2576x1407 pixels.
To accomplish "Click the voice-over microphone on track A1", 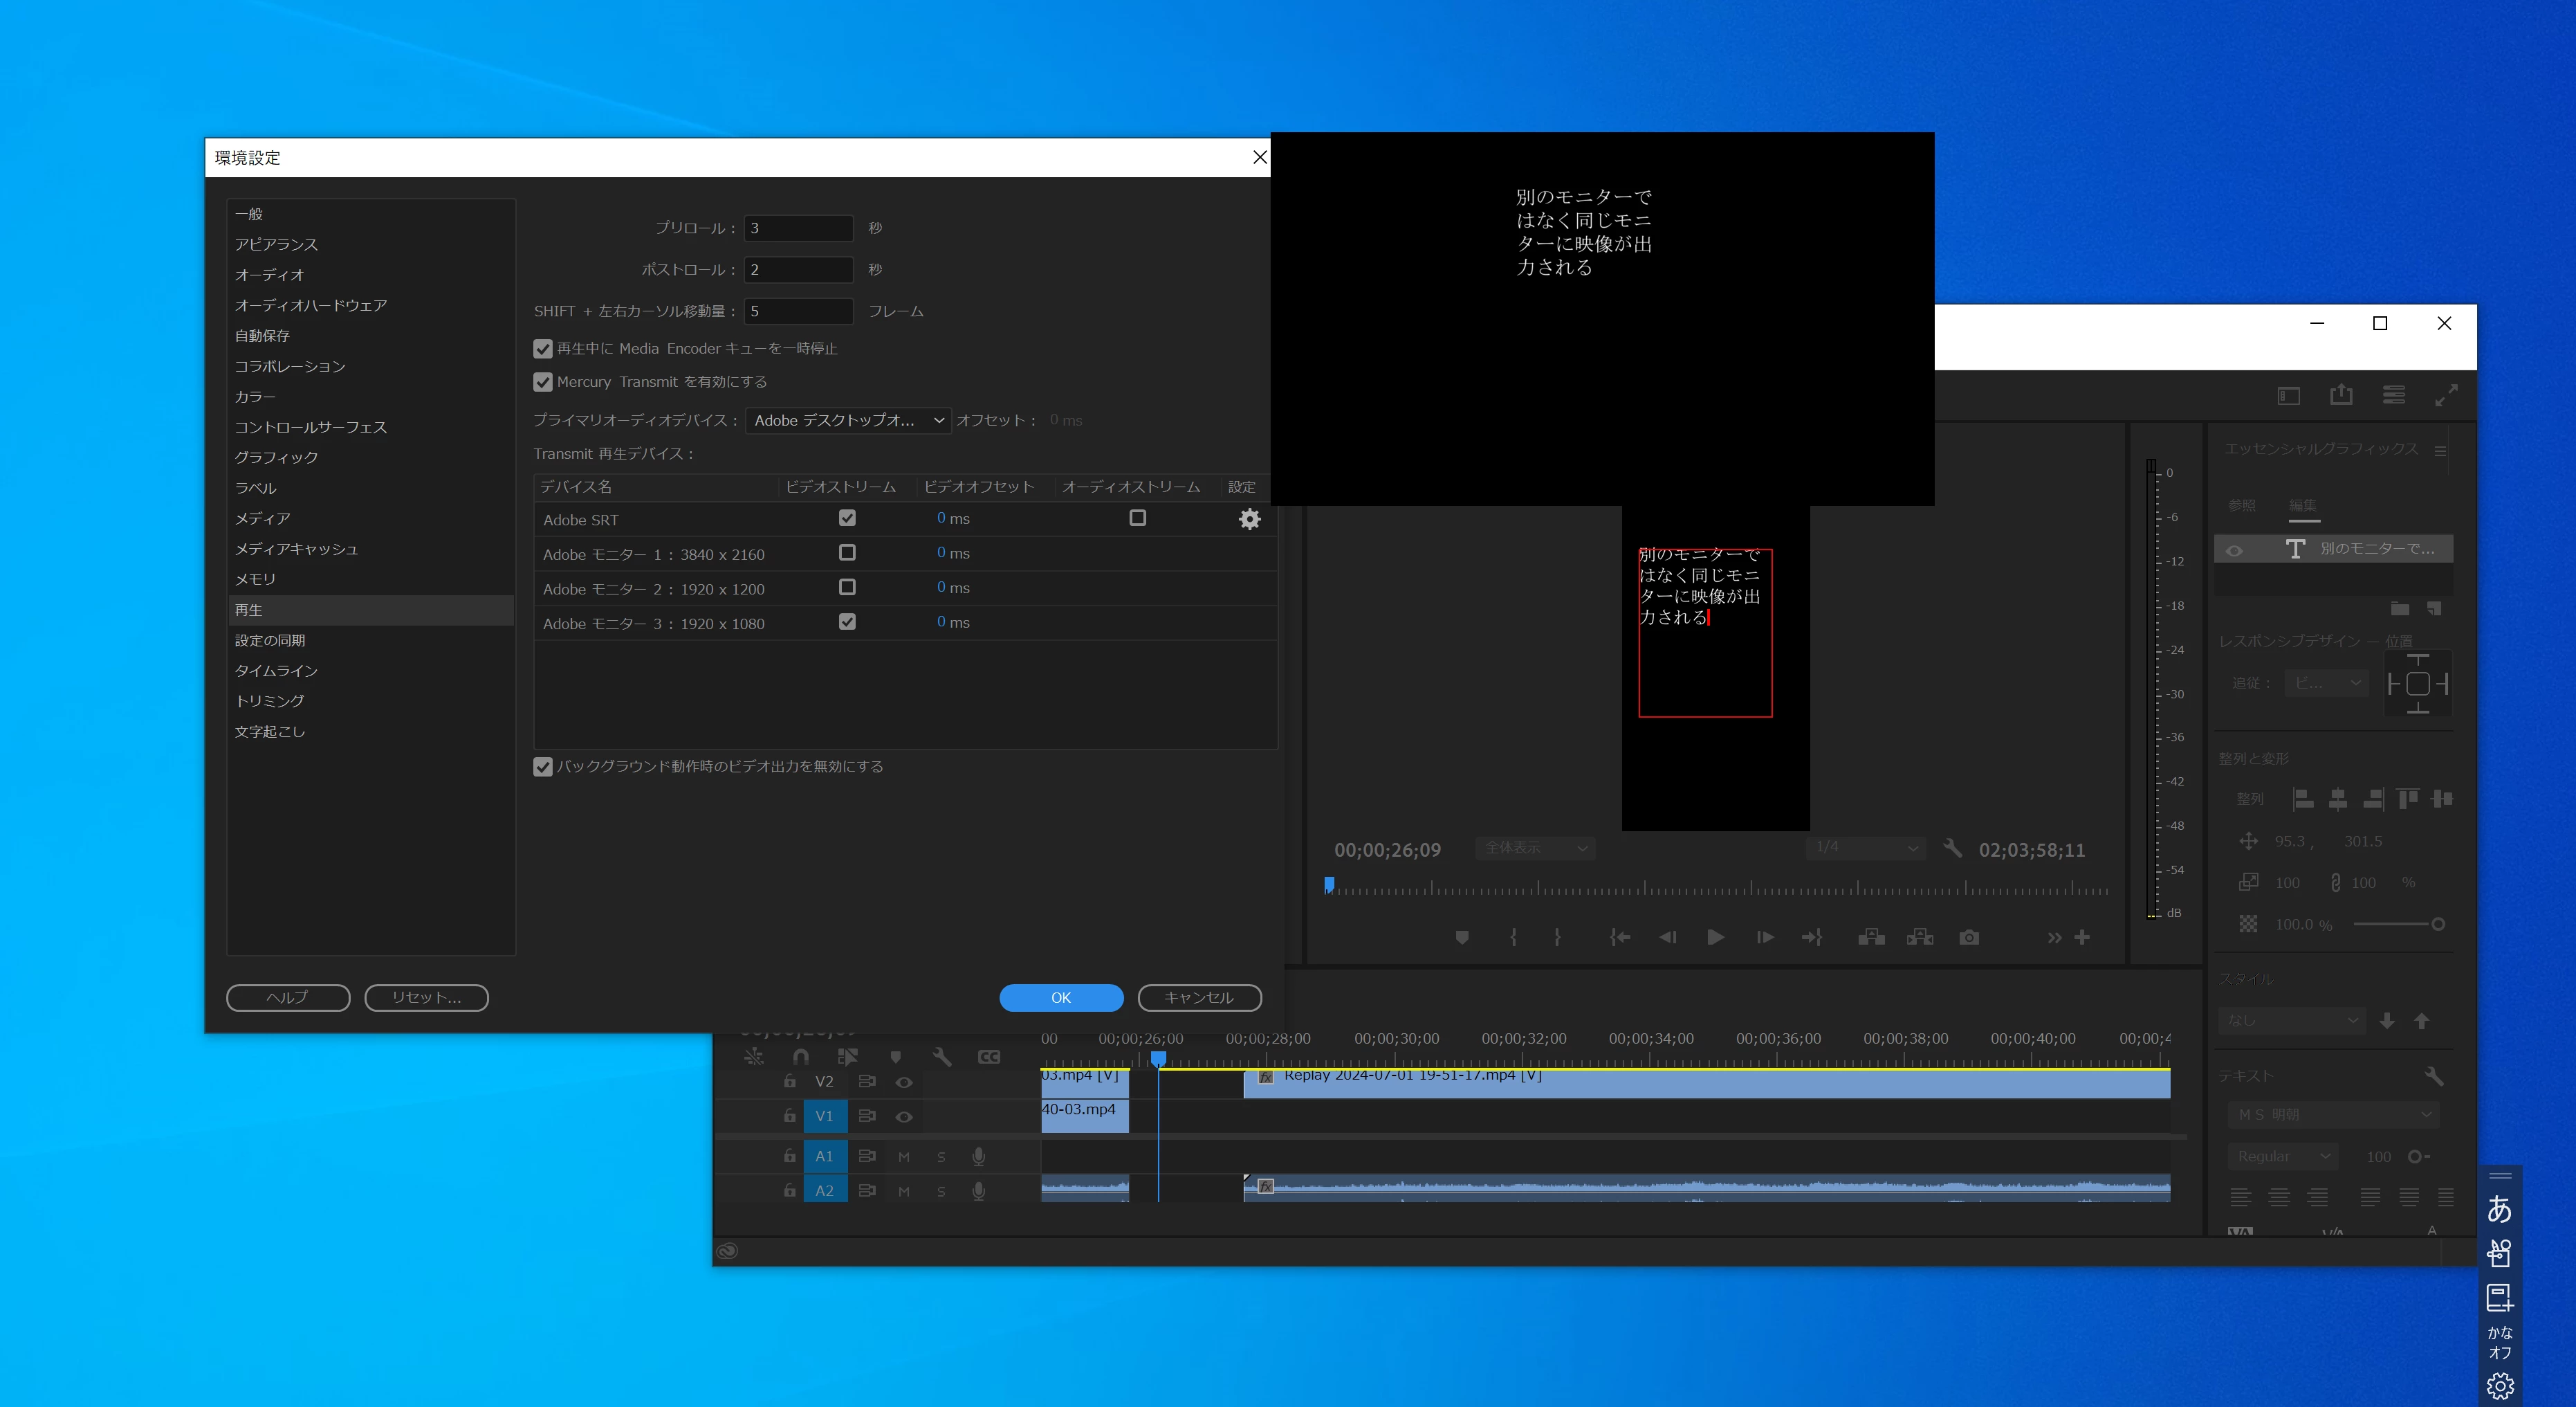I will tap(978, 1157).
